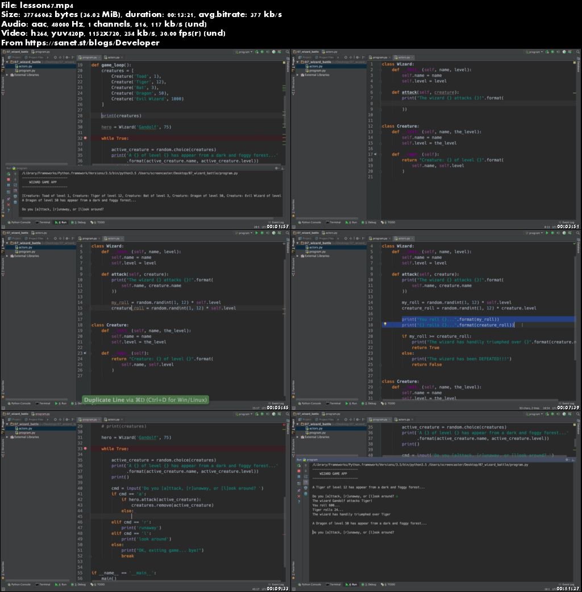
Task: Open the program run configuration dropdown in the 00:01:57 frame
Action: pyautogui.click(x=244, y=52)
